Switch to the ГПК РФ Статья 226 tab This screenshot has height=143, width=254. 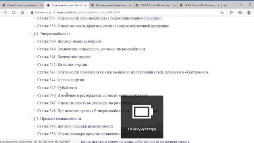(x=155, y=5)
